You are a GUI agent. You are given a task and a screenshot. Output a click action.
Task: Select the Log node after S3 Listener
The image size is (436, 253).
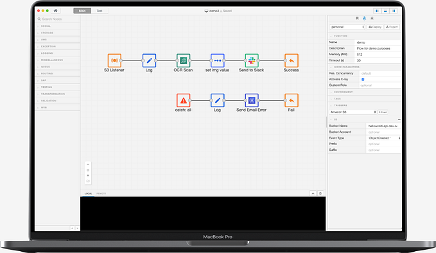149,60
